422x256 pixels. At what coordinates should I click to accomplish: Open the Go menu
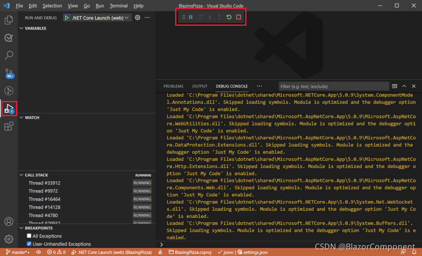[87, 5]
